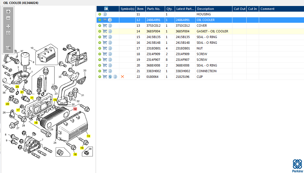Viewport: 304px width, 173px height.
Task: Add item 20 SEAL - O RING to cart
Action: coord(105,65)
